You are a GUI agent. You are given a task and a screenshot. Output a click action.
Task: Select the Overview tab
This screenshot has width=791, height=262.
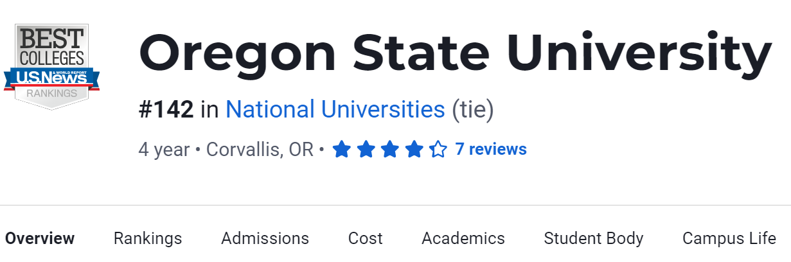click(x=40, y=238)
